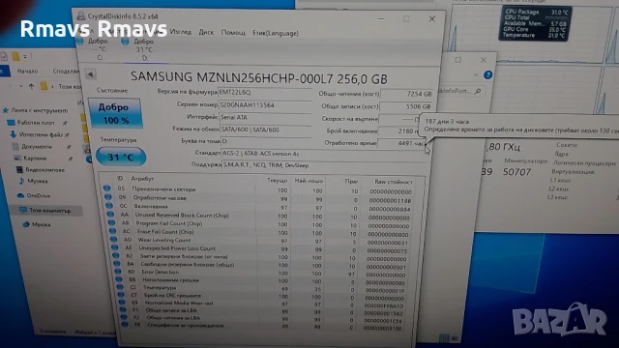The width and height of the screenshot is (619, 348).
Task: Click up-arrow navigation in File Explorer
Action: [x=31, y=86]
